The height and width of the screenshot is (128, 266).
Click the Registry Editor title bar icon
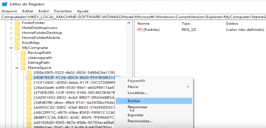[4, 4]
